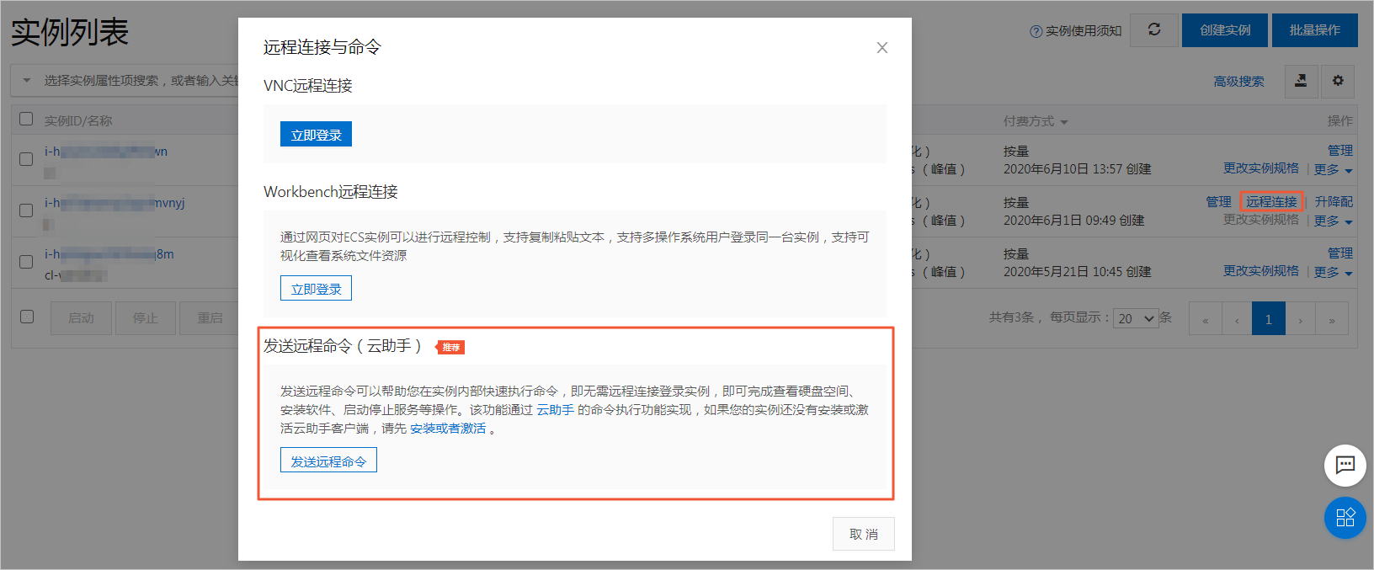Expand the page size dropdown showing 20

click(1136, 319)
